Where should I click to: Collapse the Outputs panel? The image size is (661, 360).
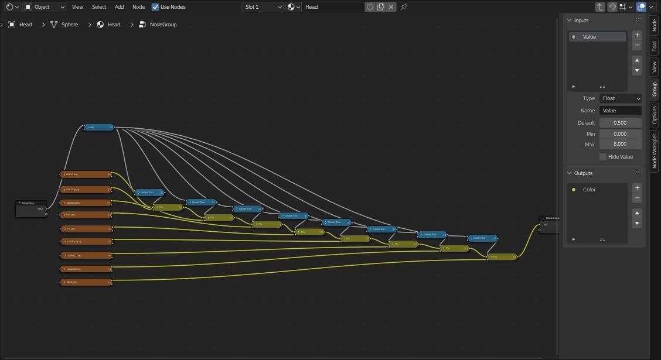coord(569,173)
